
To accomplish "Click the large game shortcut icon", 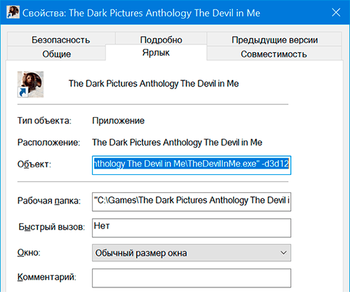I will (31, 85).
